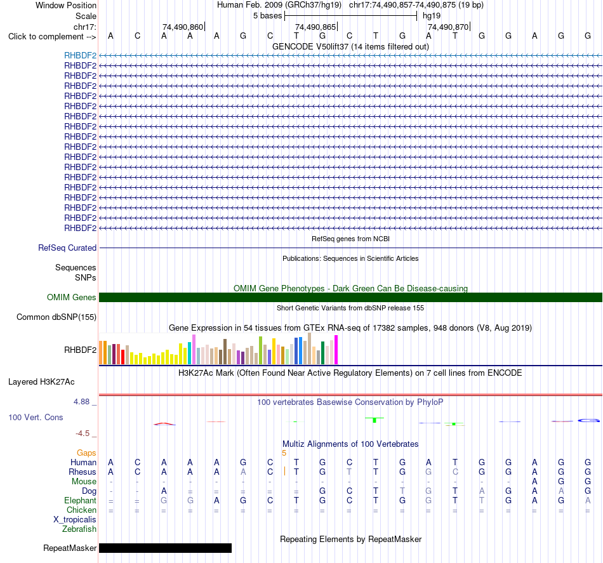Open the RefSeq Curated track label
The image size is (603, 563).
(67, 248)
